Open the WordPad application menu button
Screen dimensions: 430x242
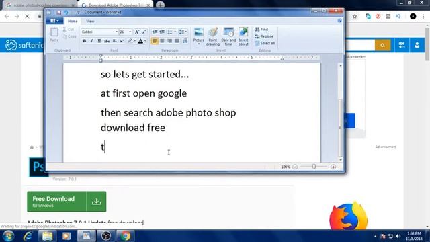[x=54, y=21]
